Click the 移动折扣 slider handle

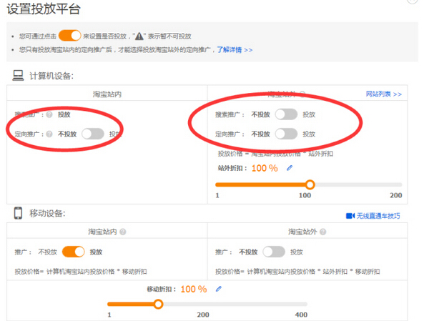158,304
